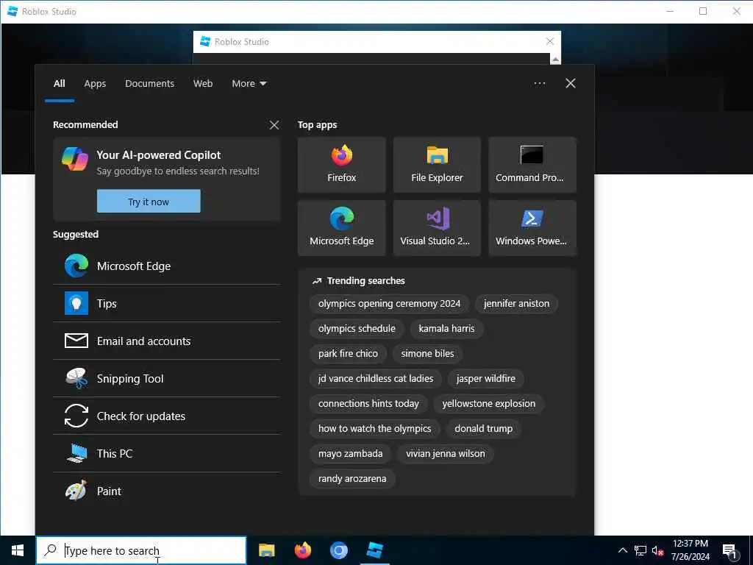Click the network status tray icon
Image resolution: width=753 pixels, height=565 pixels.
pos(640,550)
